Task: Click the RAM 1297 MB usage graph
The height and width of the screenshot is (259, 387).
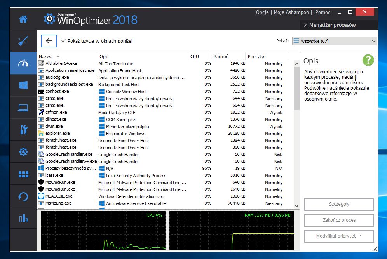Action: tap(232, 230)
